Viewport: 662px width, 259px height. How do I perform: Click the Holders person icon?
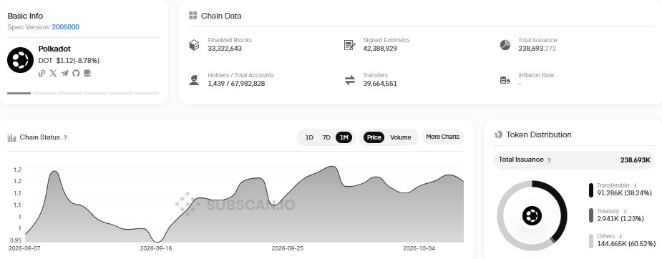(194, 79)
